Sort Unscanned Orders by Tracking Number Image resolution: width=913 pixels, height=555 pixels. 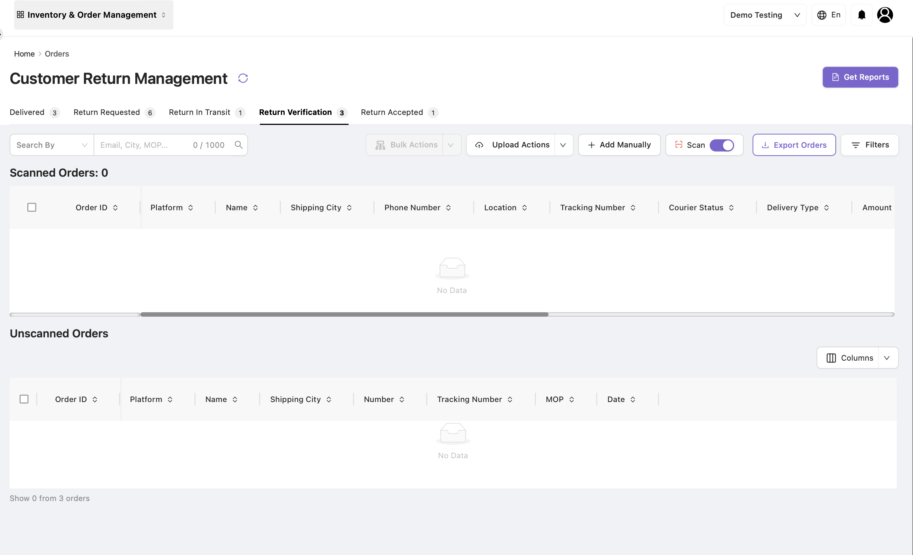510,399
